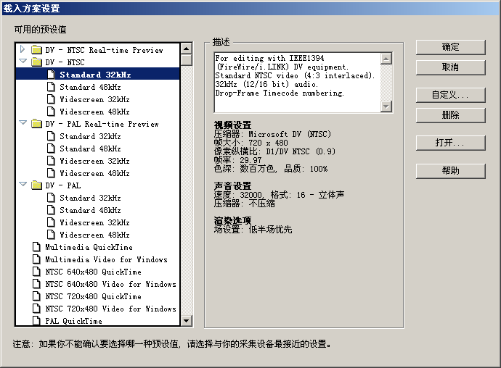Click folder icon of DV - NTSC
This screenshot has height=368, width=501.
click(37, 62)
